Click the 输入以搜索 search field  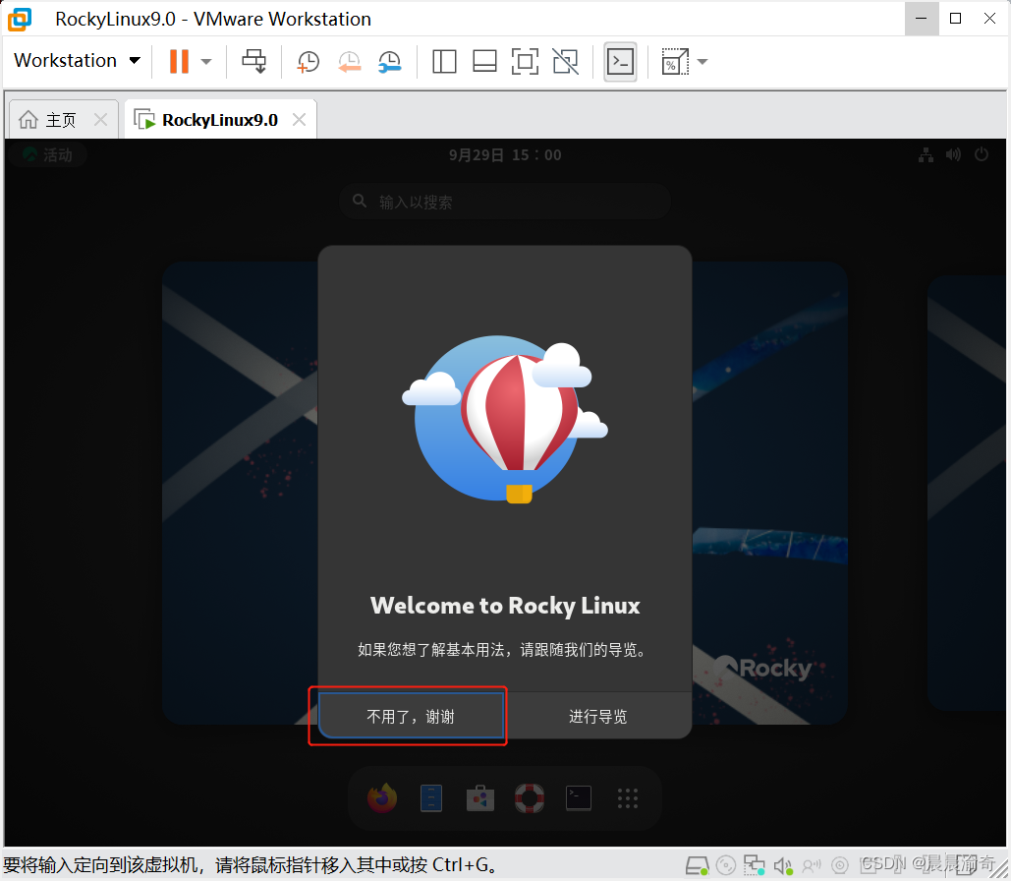(505, 202)
